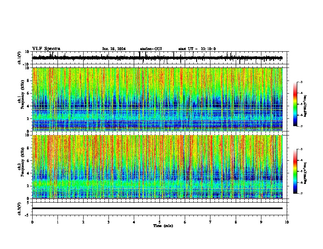Click the "start UT = 22:10:0" text
The height and width of the screenshot is (249, 323).
tap(197, 49)
